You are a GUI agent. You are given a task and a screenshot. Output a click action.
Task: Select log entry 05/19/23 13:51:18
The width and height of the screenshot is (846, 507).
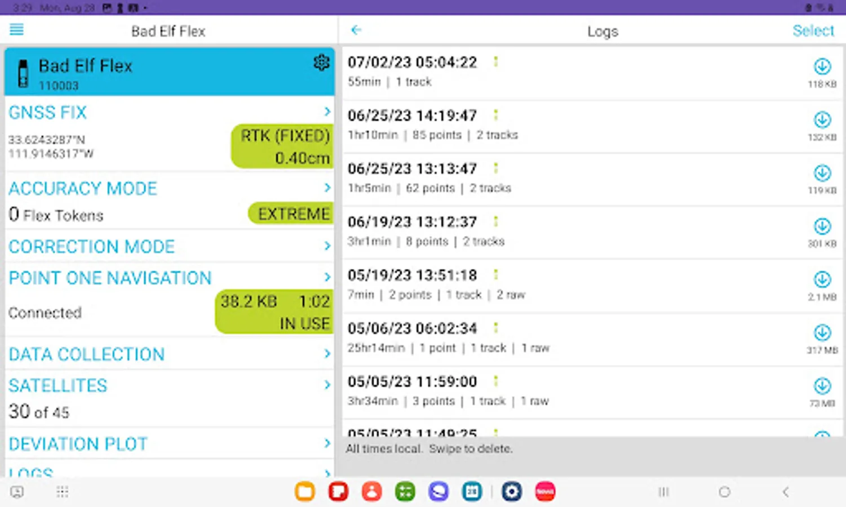(592, 286)
